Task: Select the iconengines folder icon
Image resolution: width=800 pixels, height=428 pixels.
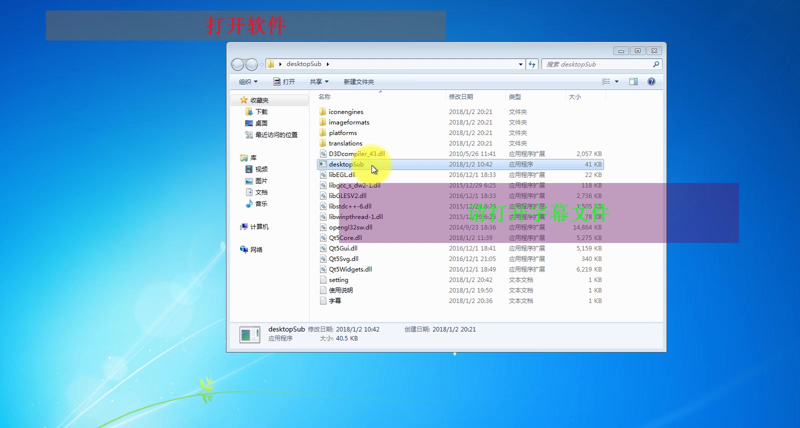Action: pos(323,111)
